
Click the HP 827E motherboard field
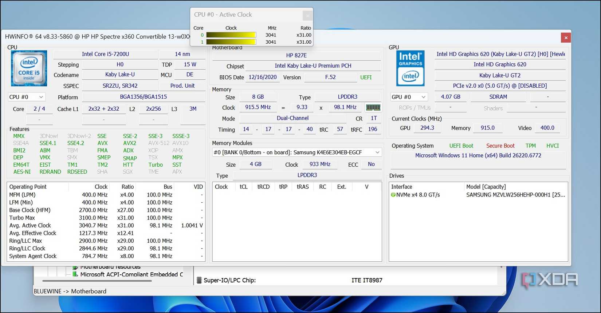click(x=296, y=55)
